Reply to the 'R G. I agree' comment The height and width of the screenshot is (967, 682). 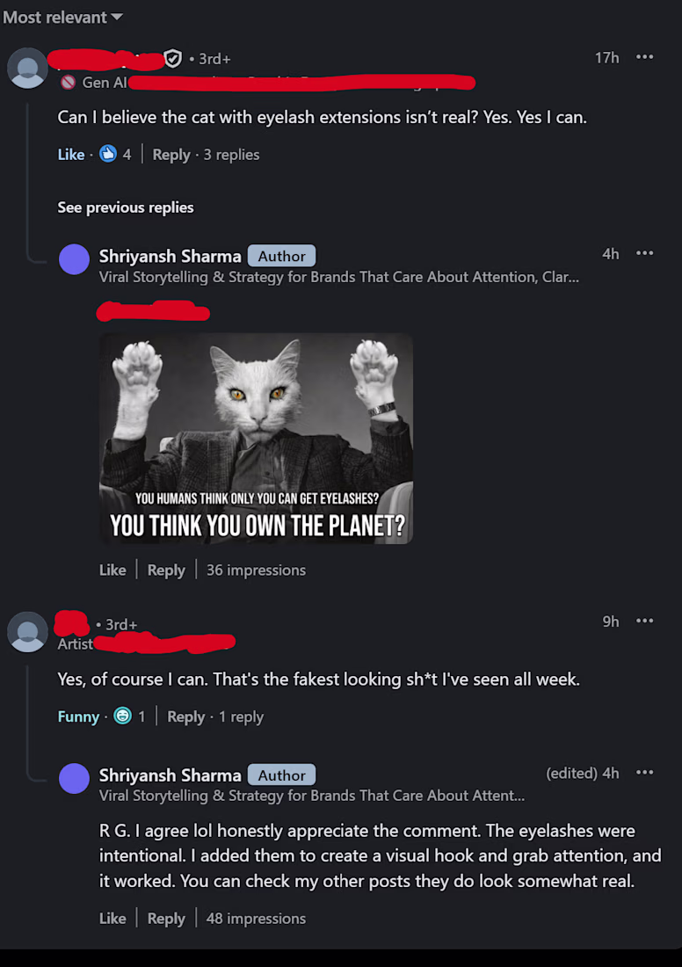(166, 919)
